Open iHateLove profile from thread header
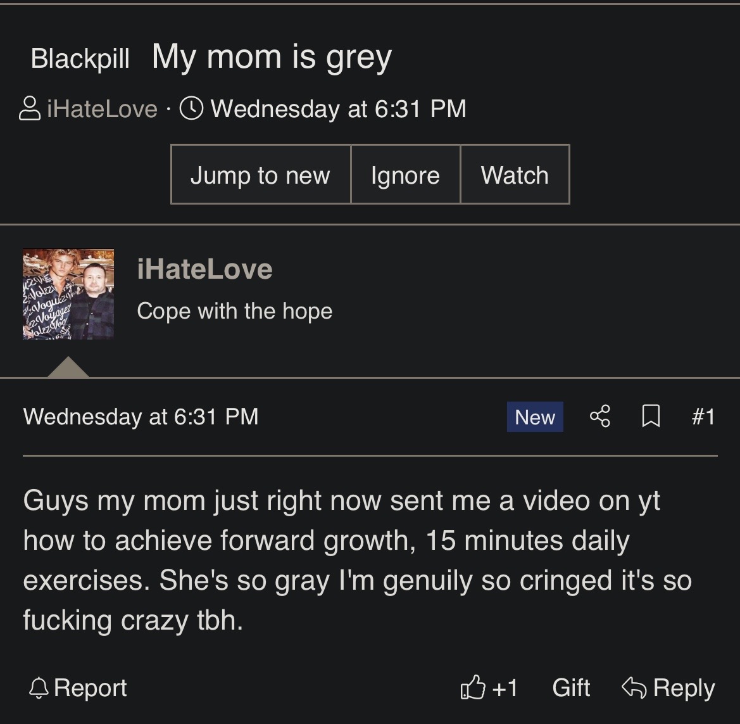The height and width of the screenshot is (724, 740). (x=103, y=109)
